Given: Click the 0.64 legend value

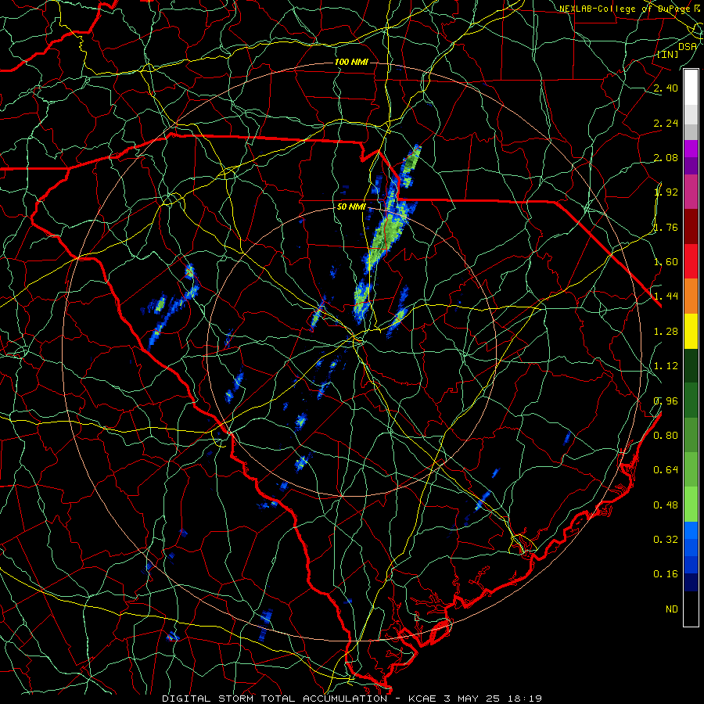Looking at the screenshot, I should [x=666, y=470].
